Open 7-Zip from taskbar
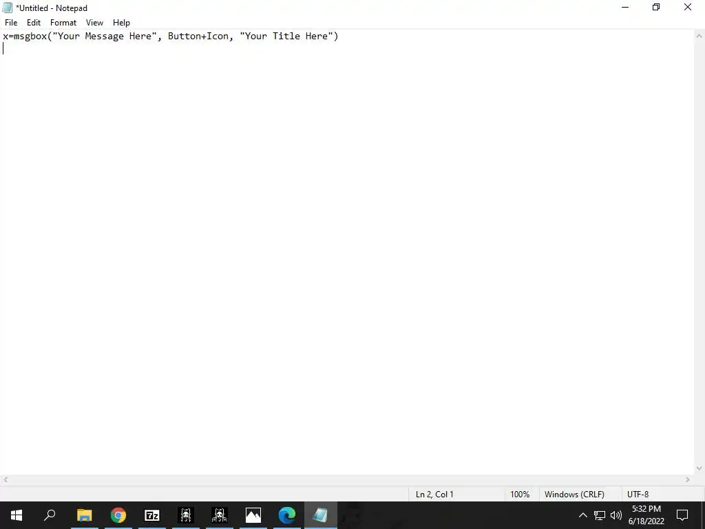 click(152, 515)
